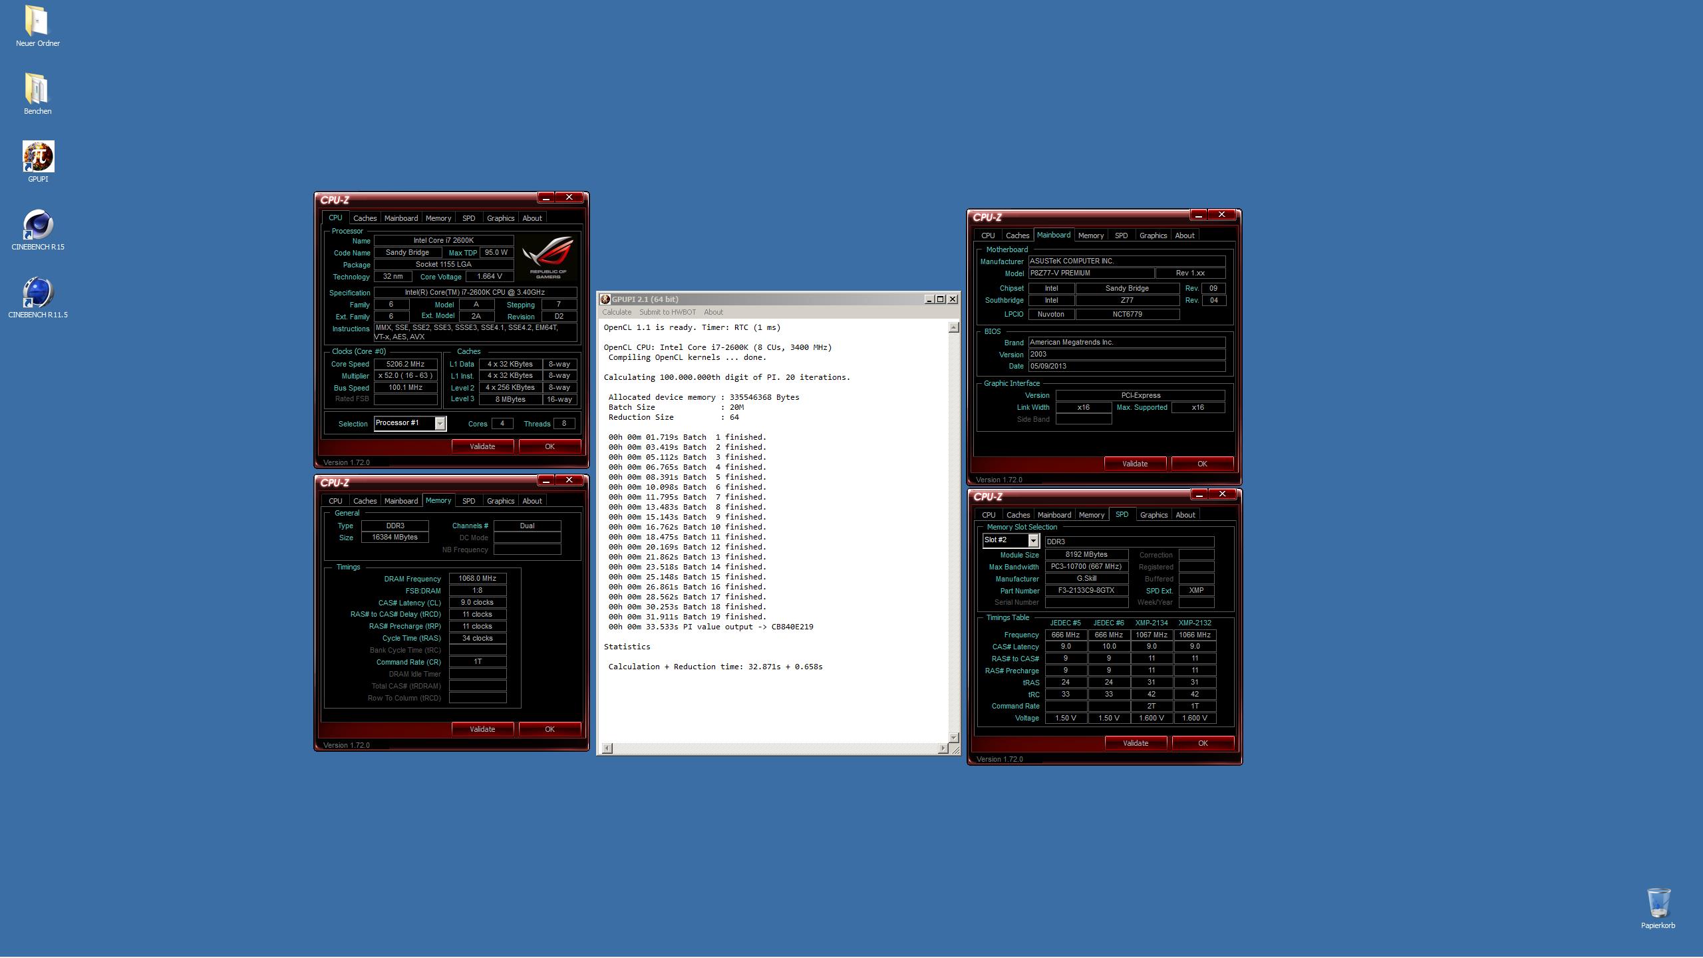Click GPUPI scrollbar up arrow
This screenshot has width=1703, height=958.
tap(953, 327)
